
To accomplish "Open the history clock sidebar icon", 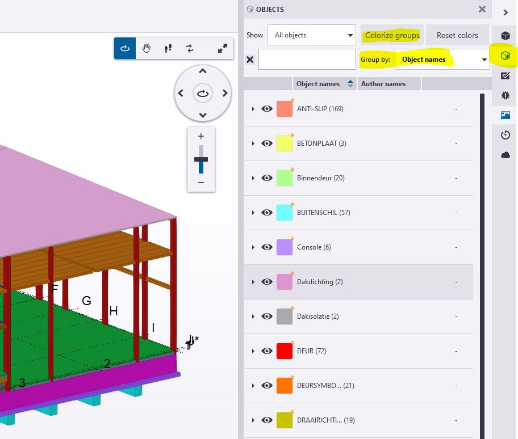I will [505, 135].
